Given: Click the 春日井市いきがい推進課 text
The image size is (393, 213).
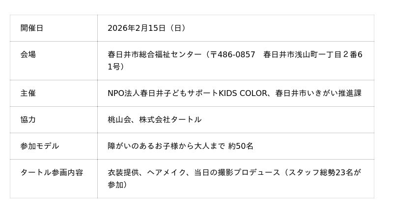Looking at the screenshot, I should click(318, 93).
